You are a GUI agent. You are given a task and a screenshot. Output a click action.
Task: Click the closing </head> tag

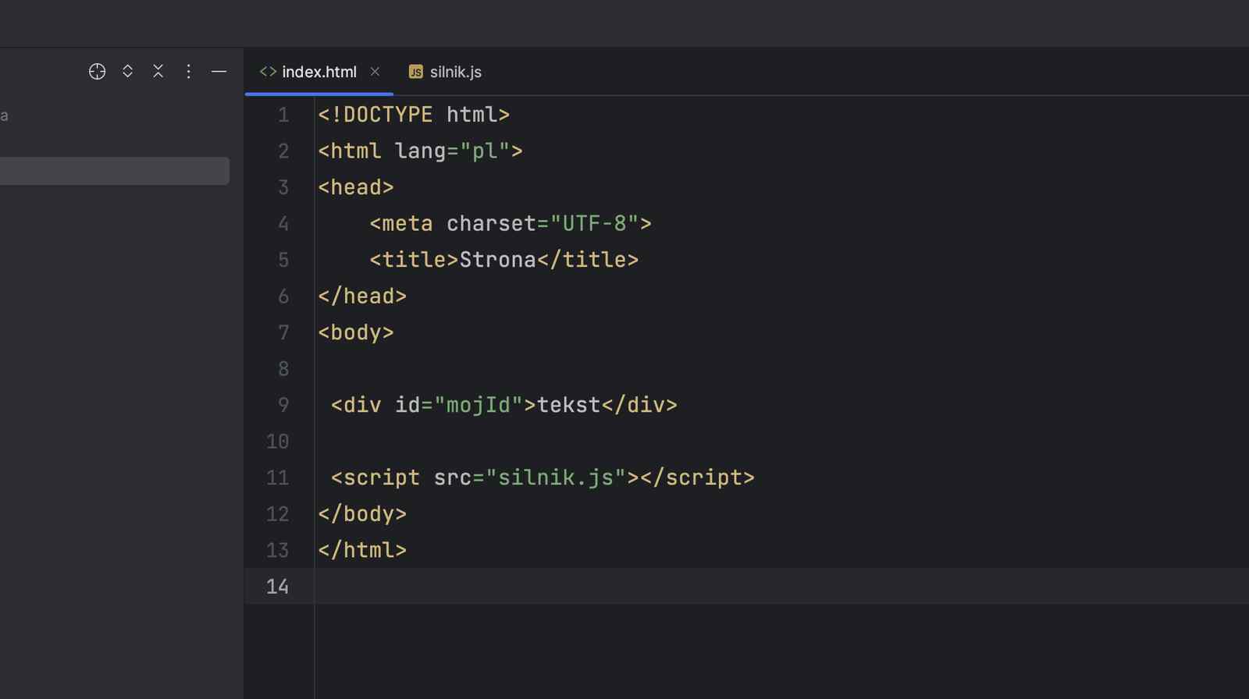pos(362,296)
